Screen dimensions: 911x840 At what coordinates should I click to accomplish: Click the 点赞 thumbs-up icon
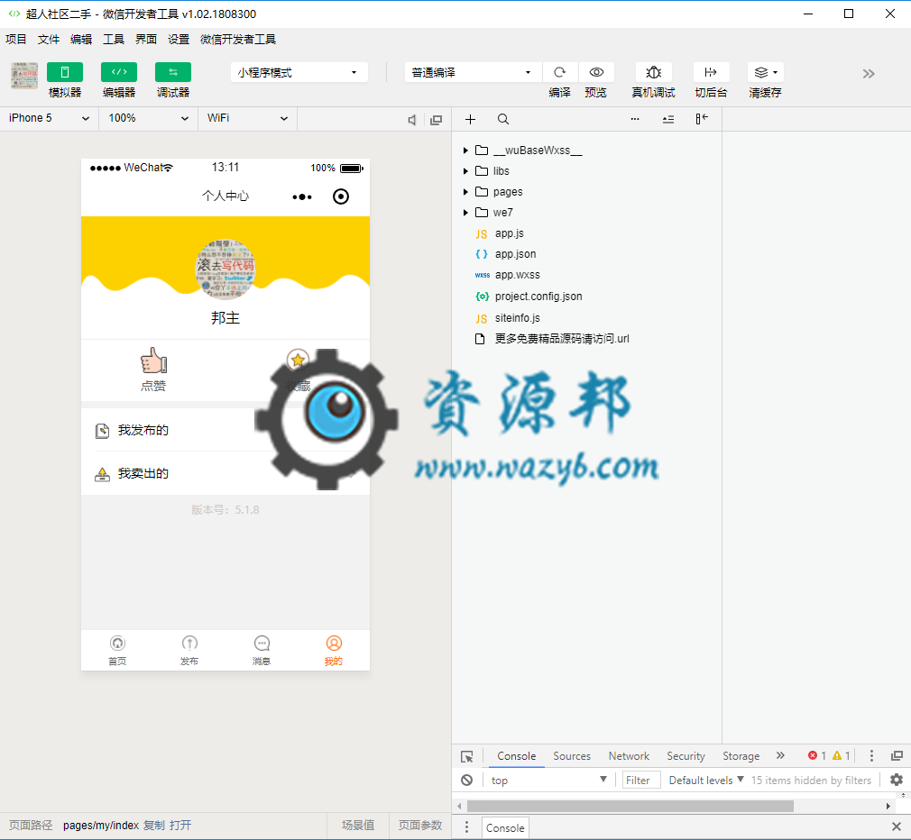(153, 361)
